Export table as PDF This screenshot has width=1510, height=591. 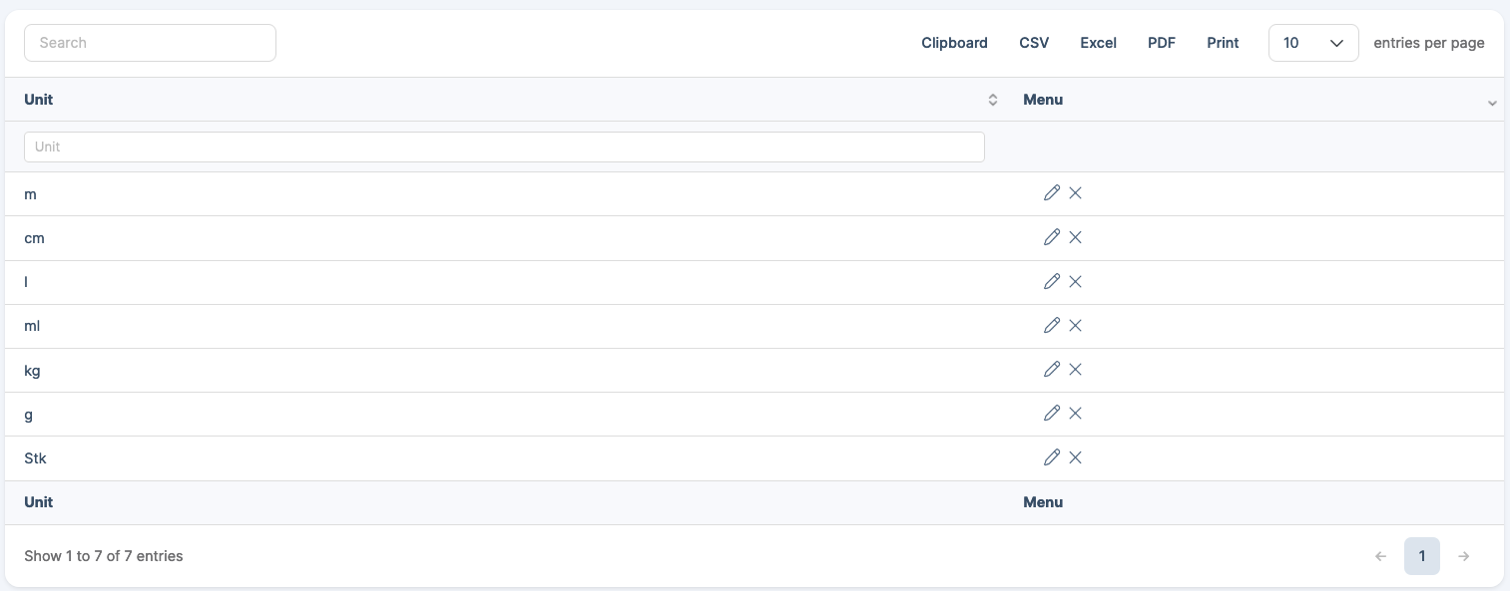[x=1162, y=43]
